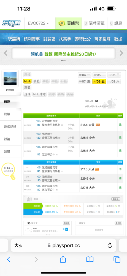Select the NBA league filter
The height and width of the screenshot is (276, 127).
[x=27, y=81]
